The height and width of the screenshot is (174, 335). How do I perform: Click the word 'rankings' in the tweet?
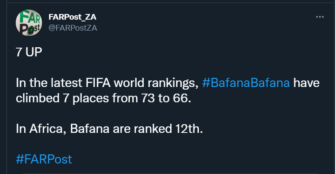tap(172, 83)
